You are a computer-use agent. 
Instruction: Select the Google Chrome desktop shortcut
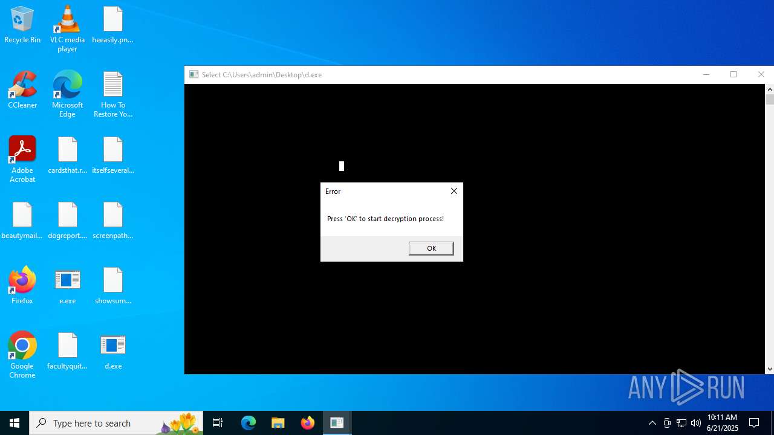[22, 355]
